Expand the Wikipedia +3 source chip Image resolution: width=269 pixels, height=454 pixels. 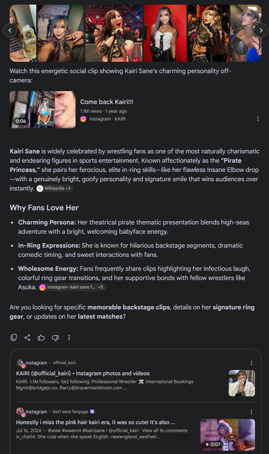[x=55, y=188]
